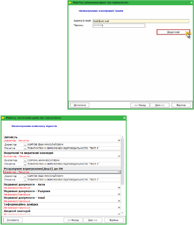Click the signatures list scrollbar thumb

[x=123, y=162]
